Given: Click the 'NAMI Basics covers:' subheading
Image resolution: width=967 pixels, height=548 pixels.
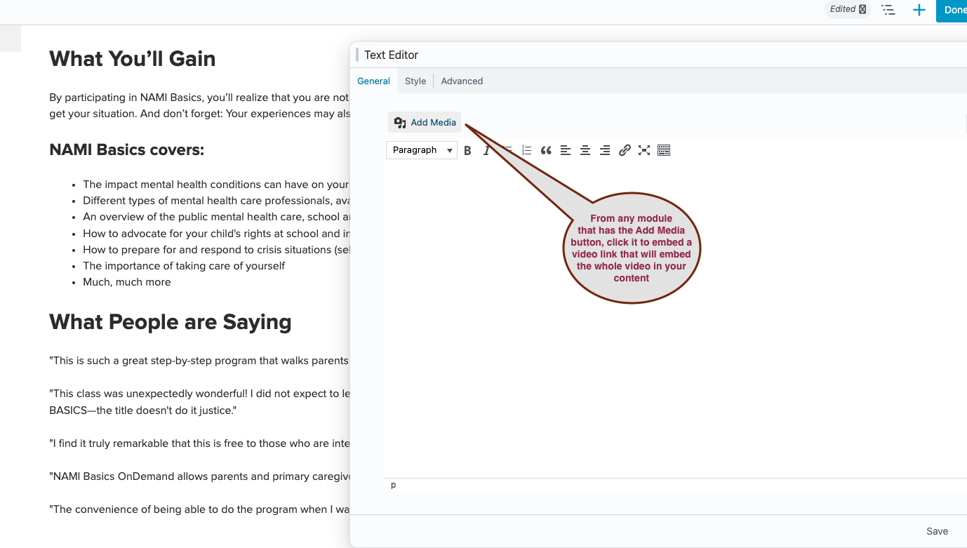Looking at the screenshot, I should [x=127, y=149].
